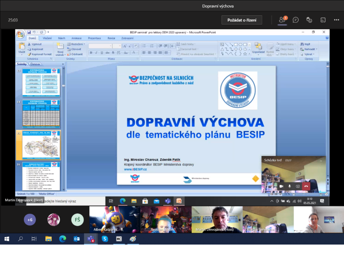The height and width of the screenshot is (275, 344).
Task: Toggle Strikethrough formatting in Písmo group
Action: [x=107, y=53]
